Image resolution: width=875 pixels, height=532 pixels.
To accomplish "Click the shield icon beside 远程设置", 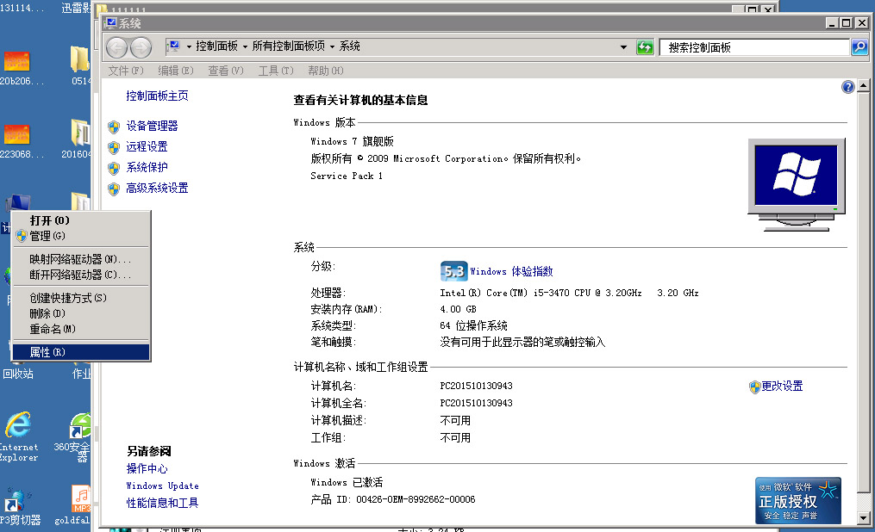I will click(114, 147).
